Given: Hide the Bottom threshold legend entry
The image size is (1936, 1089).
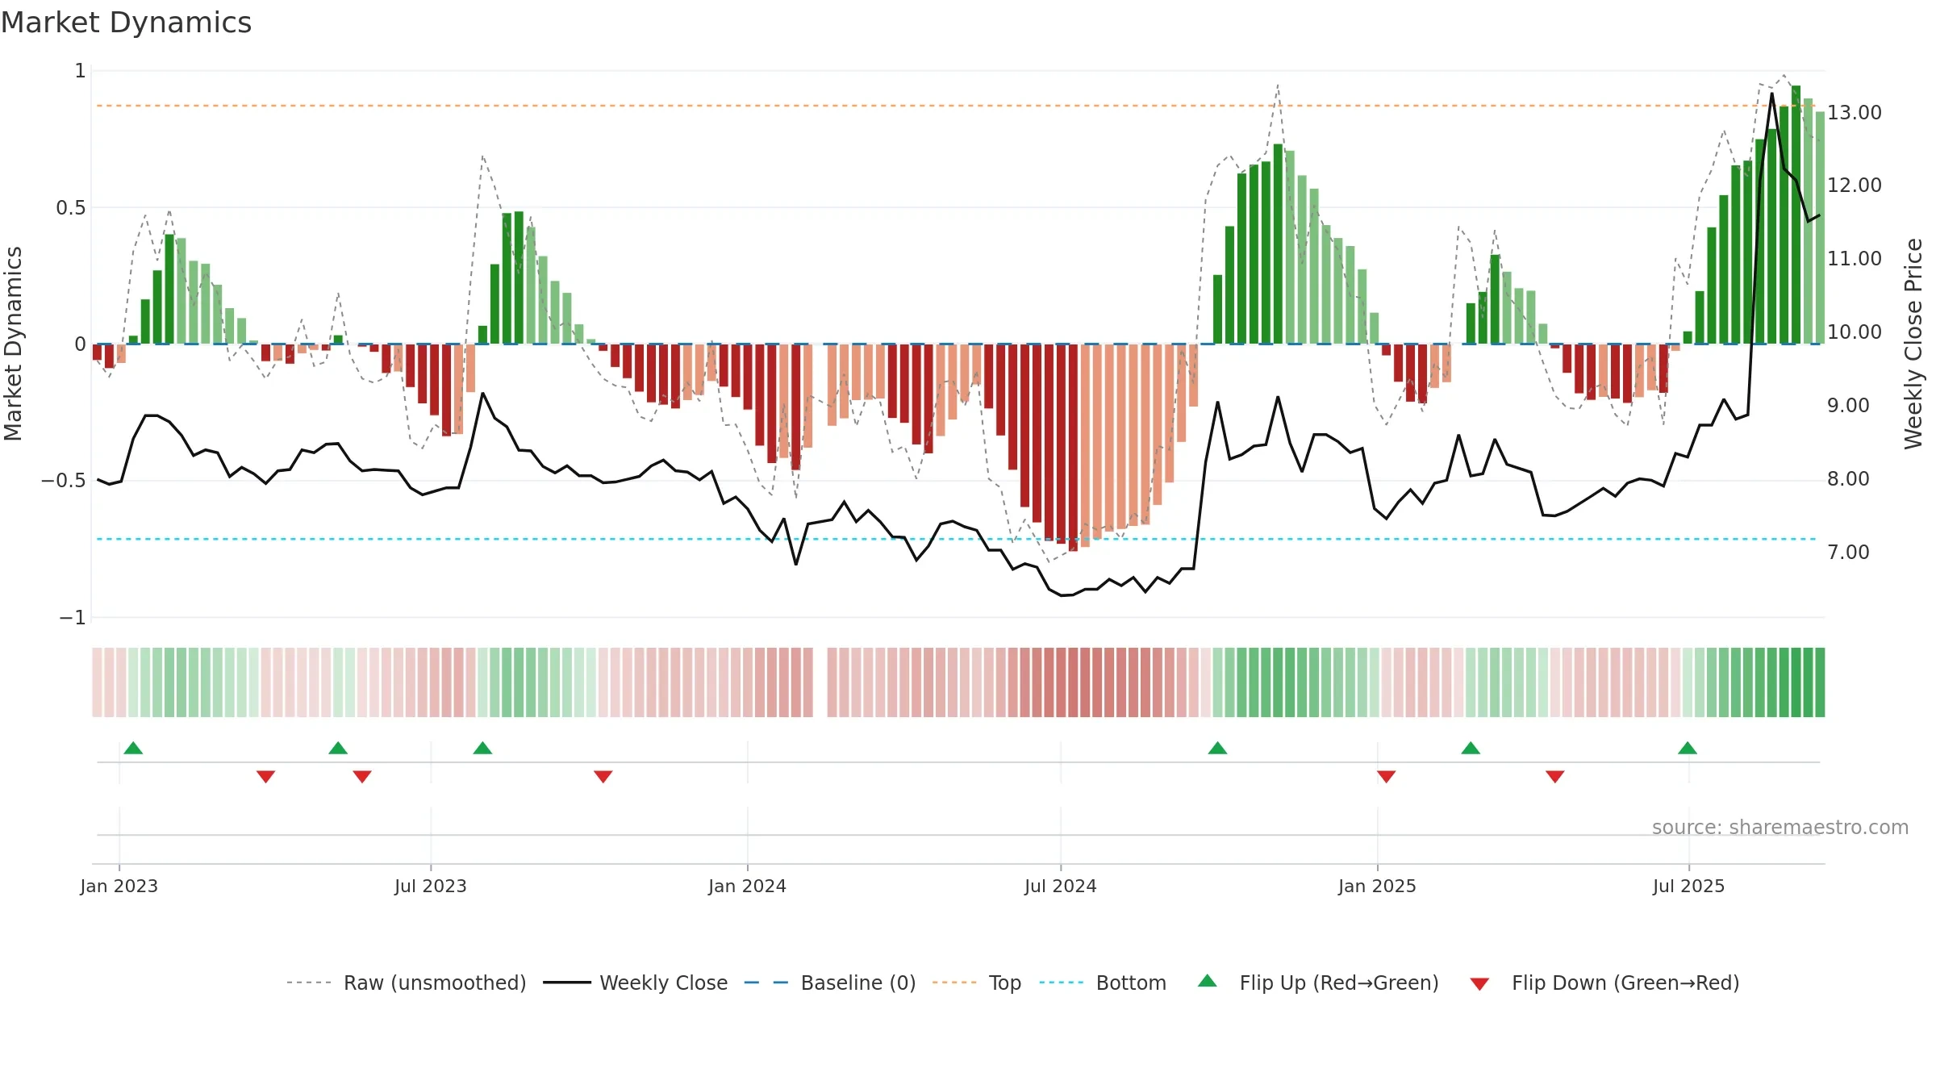Looking at the screenshot, I should coord(1103,983).
